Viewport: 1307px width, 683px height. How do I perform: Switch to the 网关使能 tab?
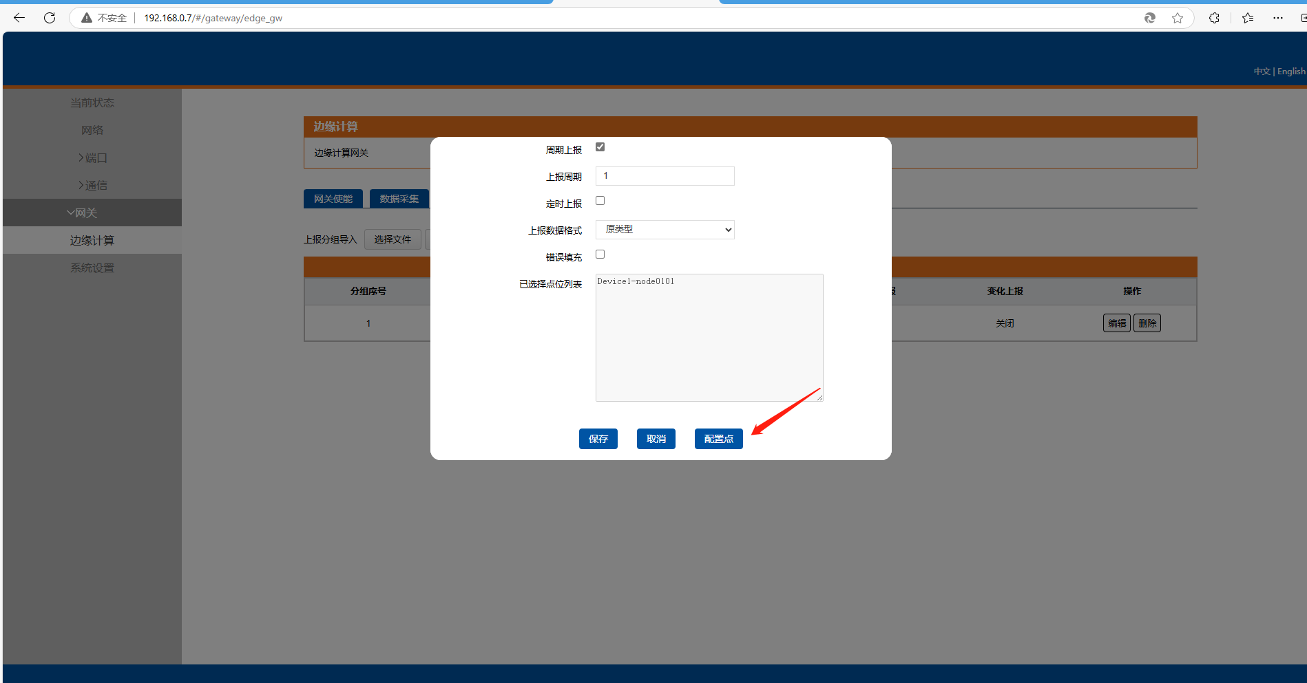(x=333, y=199)
